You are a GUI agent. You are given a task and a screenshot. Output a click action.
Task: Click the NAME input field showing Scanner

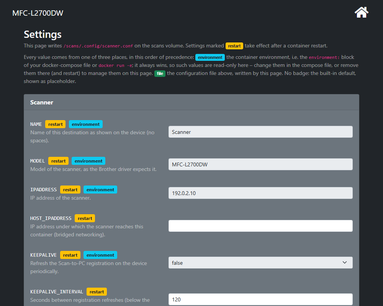(x=260, y=132)
